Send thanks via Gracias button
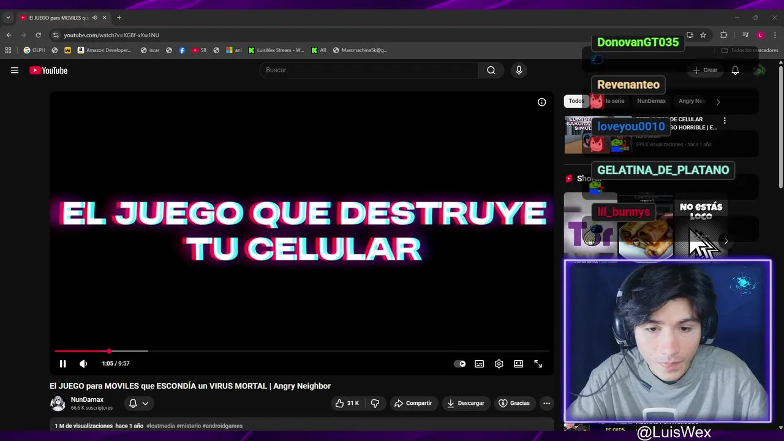Screen dimensions: 784x441 pos(514,403)
